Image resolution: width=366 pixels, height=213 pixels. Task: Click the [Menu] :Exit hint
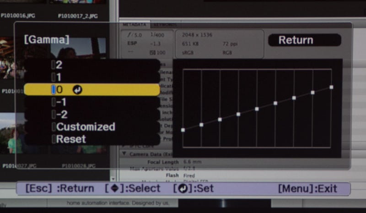(x=307, y=188)
